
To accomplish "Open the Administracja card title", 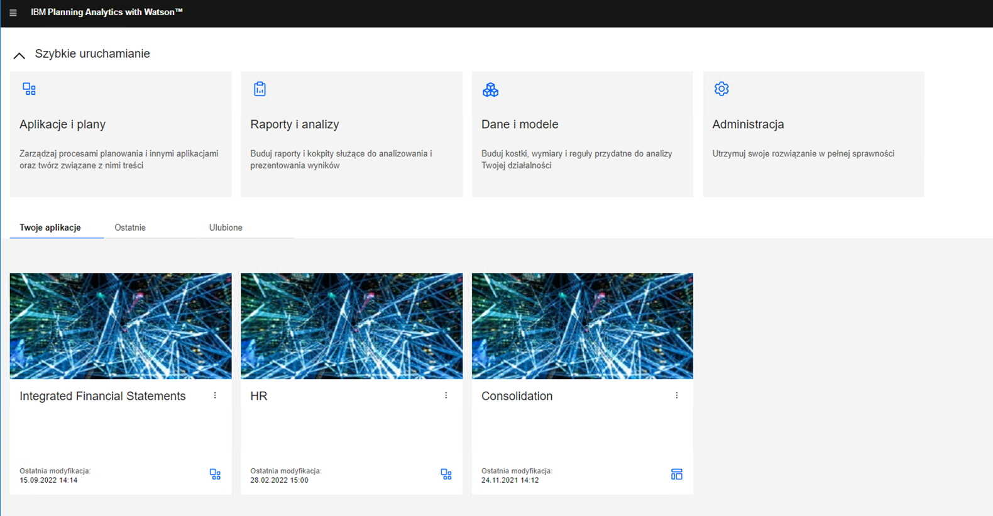I will tap(748, 124).
